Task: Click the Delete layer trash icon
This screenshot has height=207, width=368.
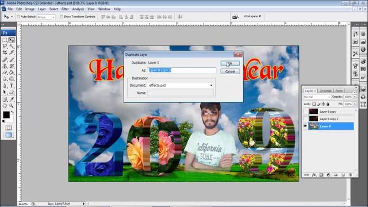Action: 350,175
